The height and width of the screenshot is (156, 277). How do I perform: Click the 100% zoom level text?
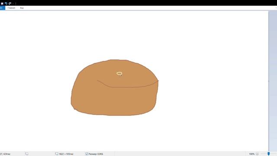click(x=251, y=154)
